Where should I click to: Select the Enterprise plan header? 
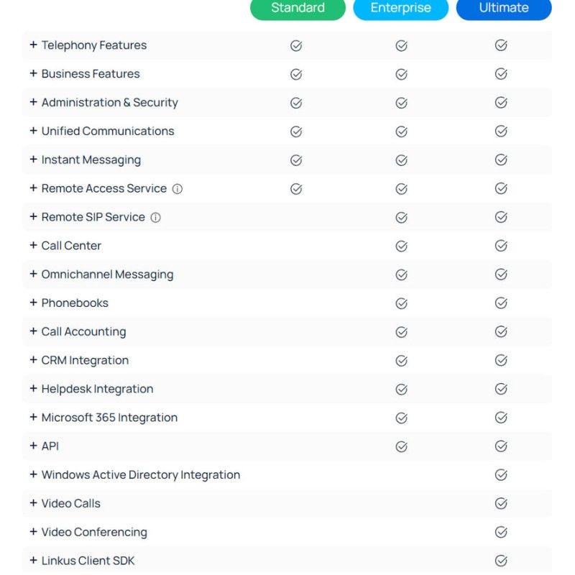[x=401, y=8]
